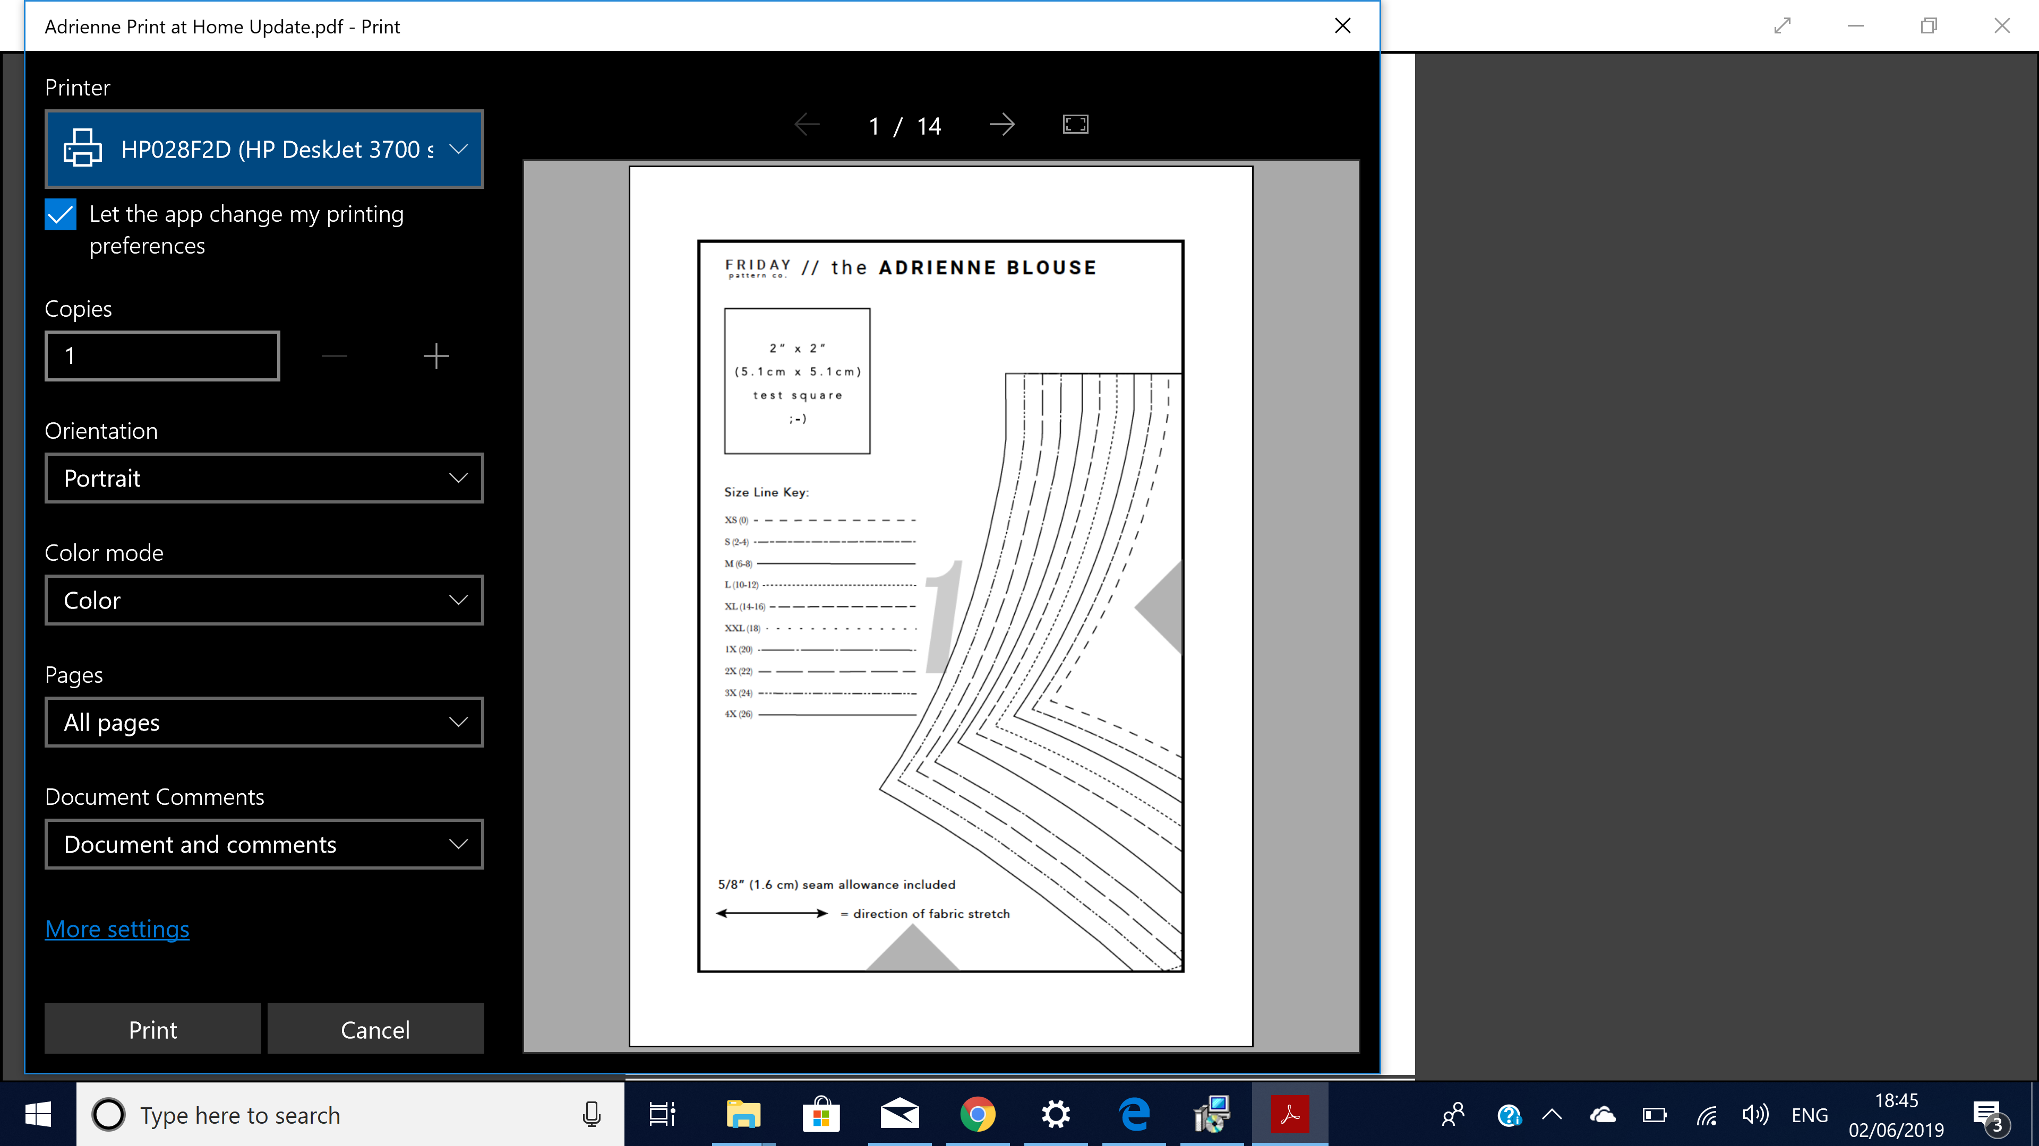
Task: Click the page preview thumbnail
Action: (x=940, y=606)
